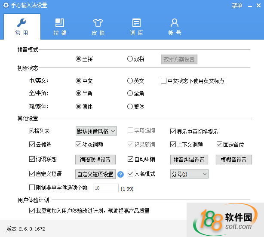Open the 帐号 account person icon
The width and height of the screenshot is (264, 237).
click(174, 23)
